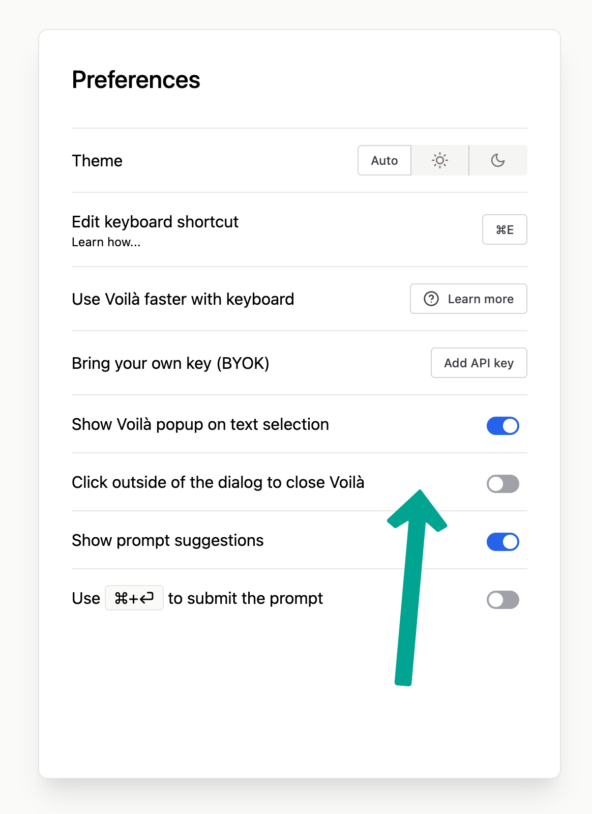Viewport: 592px width, 814px height.
Task: Disable Show Voilà popup on text selection
Action: 503,426
